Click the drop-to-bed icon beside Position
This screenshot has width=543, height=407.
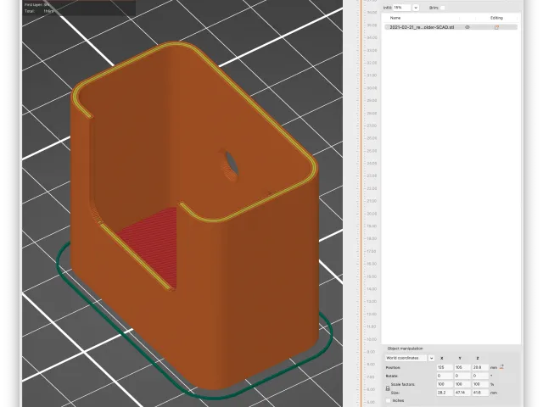pyautogui.click(x=501, y=367)
